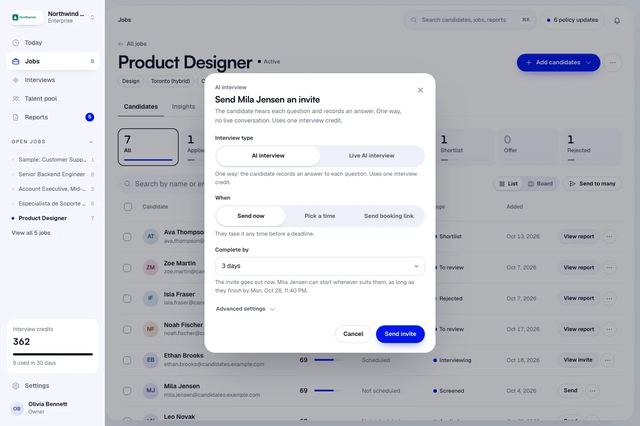Open row actions for Noah Fischer
The image size is (640, 426).
(x=609, y=329)
